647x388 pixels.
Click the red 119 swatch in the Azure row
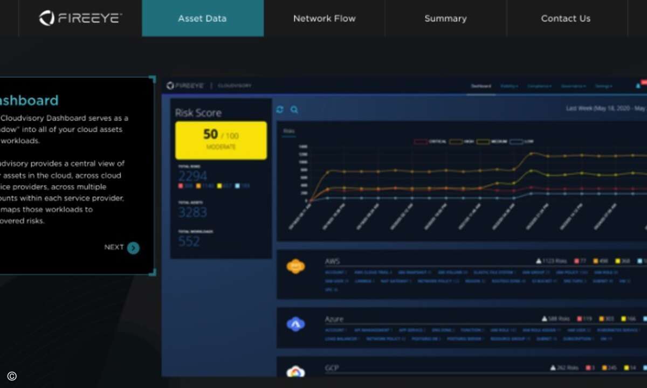point(580,319)
